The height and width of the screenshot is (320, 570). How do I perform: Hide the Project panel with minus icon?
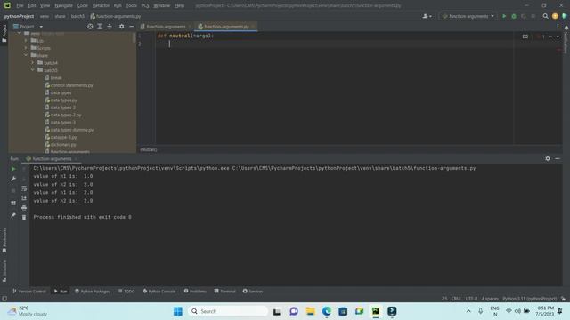click(132, 27)
